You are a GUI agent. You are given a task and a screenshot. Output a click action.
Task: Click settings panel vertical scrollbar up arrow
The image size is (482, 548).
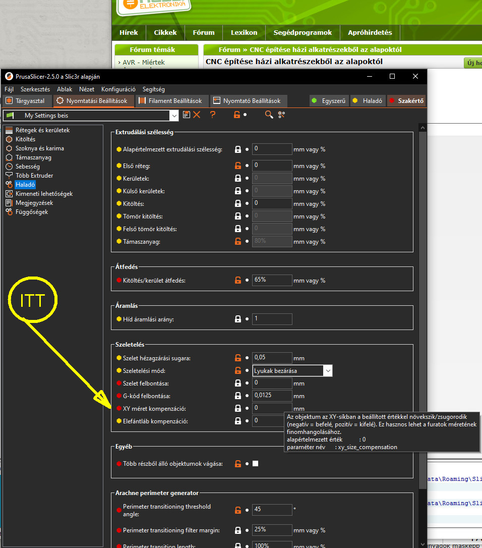(x=423, y=128)
